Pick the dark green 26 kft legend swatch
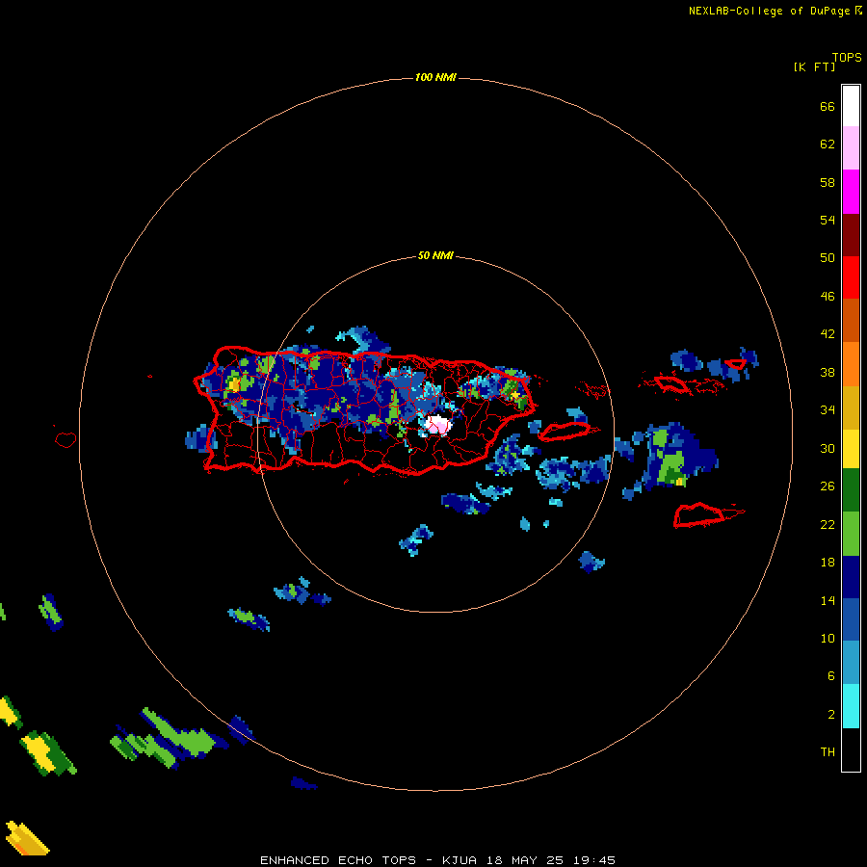 pyautogui.click(x=851, y=490)
